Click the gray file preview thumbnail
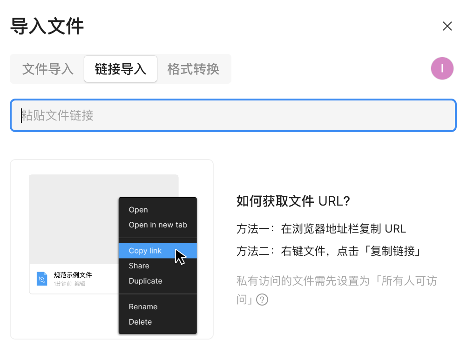 coord(74,219)
